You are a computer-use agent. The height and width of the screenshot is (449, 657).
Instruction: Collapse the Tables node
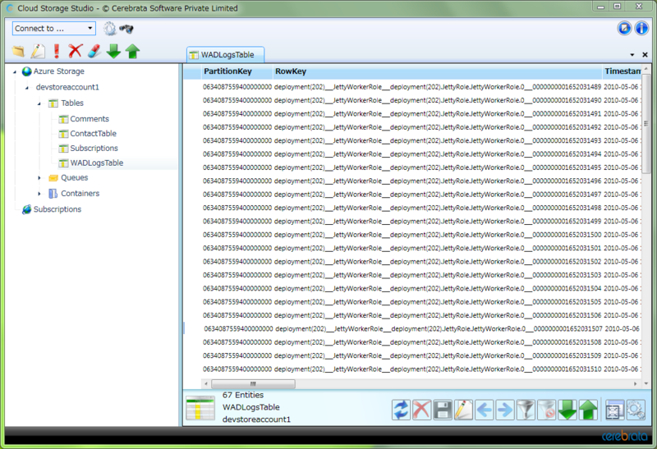(x=39, y=103)
